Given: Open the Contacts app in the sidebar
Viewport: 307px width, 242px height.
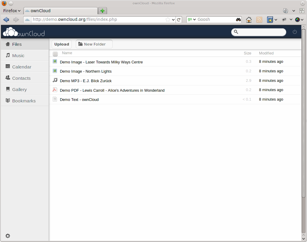Looking at the screenshot, I should (x=21, y=78).
